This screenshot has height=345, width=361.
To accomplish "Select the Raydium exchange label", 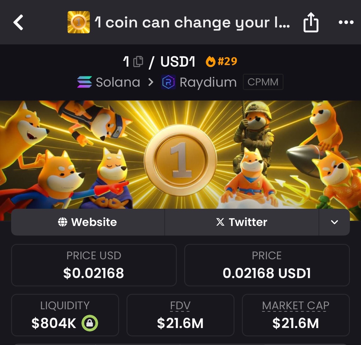I will [208, 82].
